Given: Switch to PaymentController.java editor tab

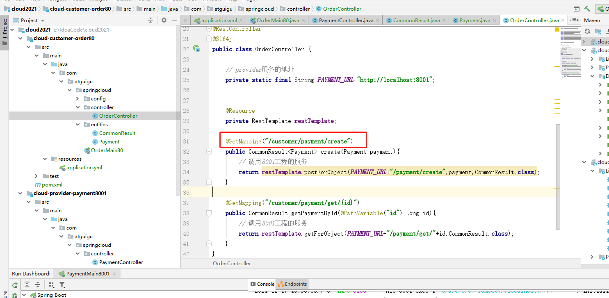Looking at the screenshot, I should pyautogui.click(x=346, y=20).
